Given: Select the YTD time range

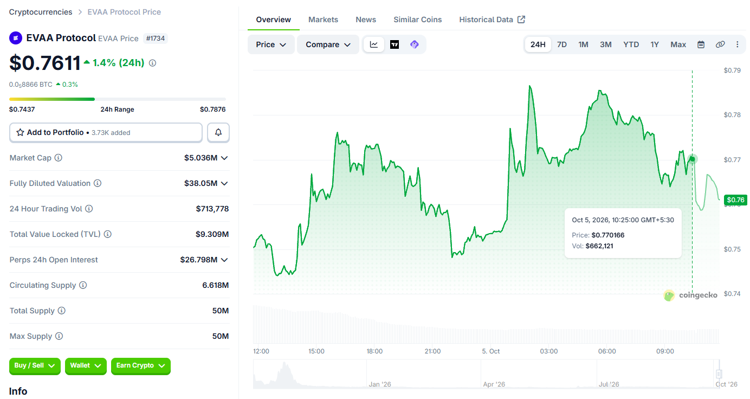Looking at the screenshot, I should tap(631, 44).
